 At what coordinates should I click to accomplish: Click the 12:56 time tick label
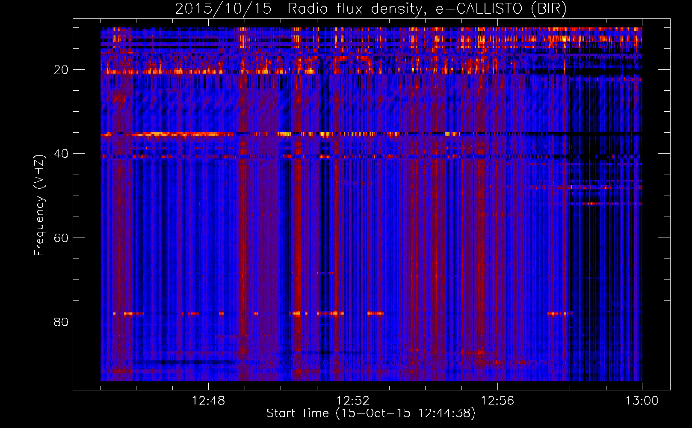[497, 401]
